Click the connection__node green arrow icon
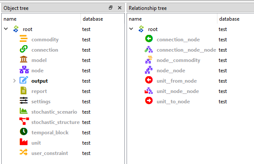254x164 pixels. (x=149, y=39)
